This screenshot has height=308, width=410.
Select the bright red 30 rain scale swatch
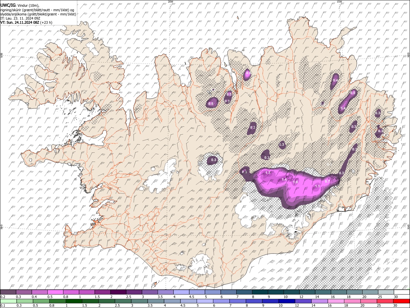401,301
